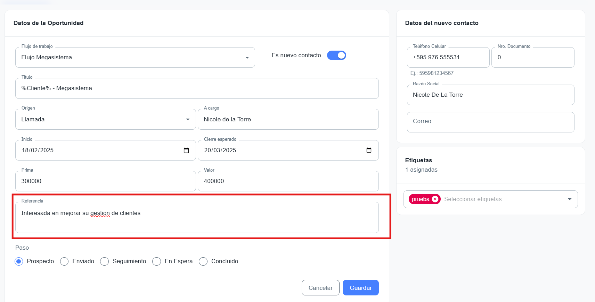Viewport: 595px width, 302px height.
Task: Click the Teléfono Celular field
Action: [448, 58]
